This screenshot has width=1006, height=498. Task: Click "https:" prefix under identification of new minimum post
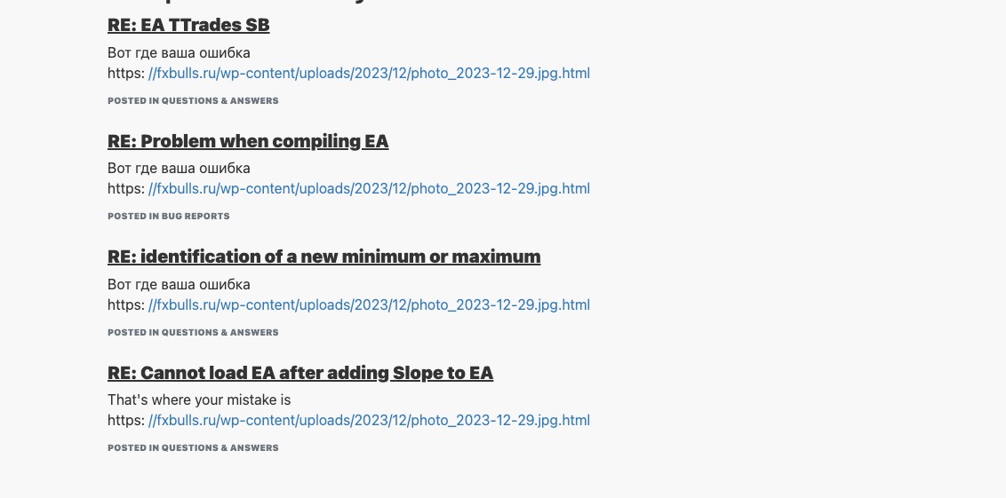coord(125,305)
